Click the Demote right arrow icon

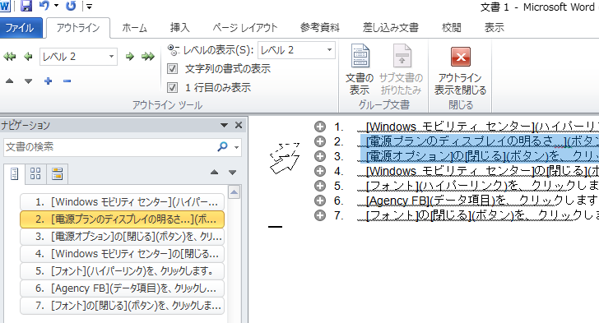(130, 57)
